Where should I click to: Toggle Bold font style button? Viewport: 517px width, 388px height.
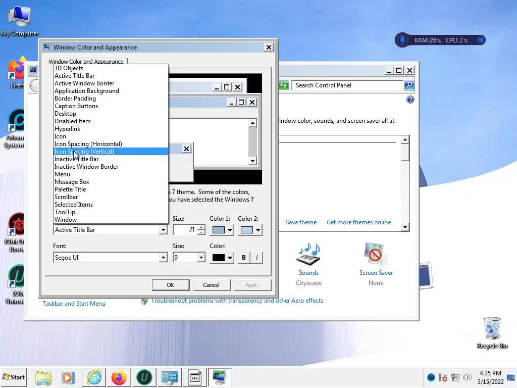[244, 258]
